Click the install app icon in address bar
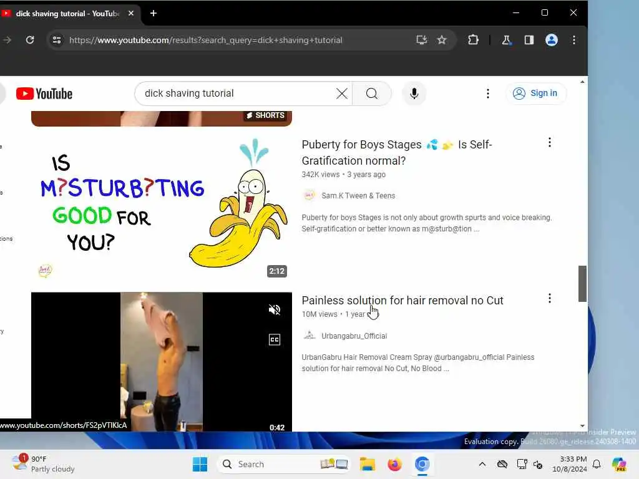Image resolution: width=639 pixels, height=479 pixels. coord(421,40)
